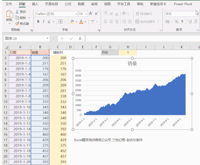The width and height of the screenshot is (200, 165).
Task: Toggle Bold formatting
Action: [38, 22]
